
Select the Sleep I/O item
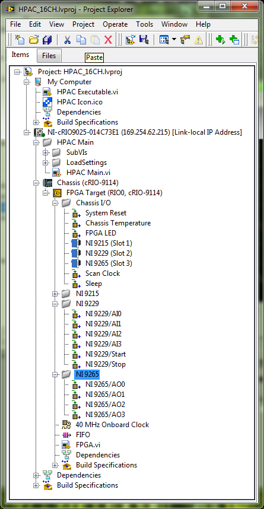click(x=94, y=284)
